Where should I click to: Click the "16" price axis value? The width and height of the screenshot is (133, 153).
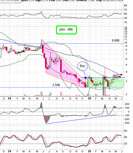pos(126,28)
